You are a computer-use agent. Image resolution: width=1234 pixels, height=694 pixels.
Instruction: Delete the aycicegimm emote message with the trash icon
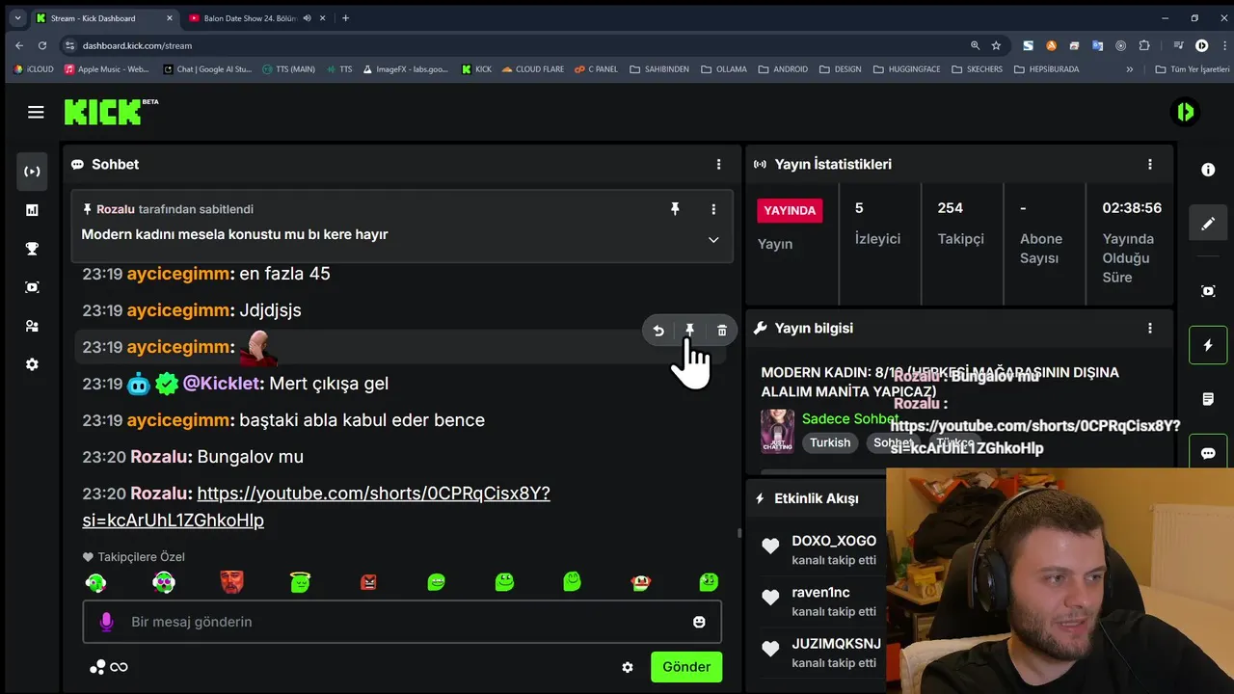pyautogui.click(x=722, y=331)
